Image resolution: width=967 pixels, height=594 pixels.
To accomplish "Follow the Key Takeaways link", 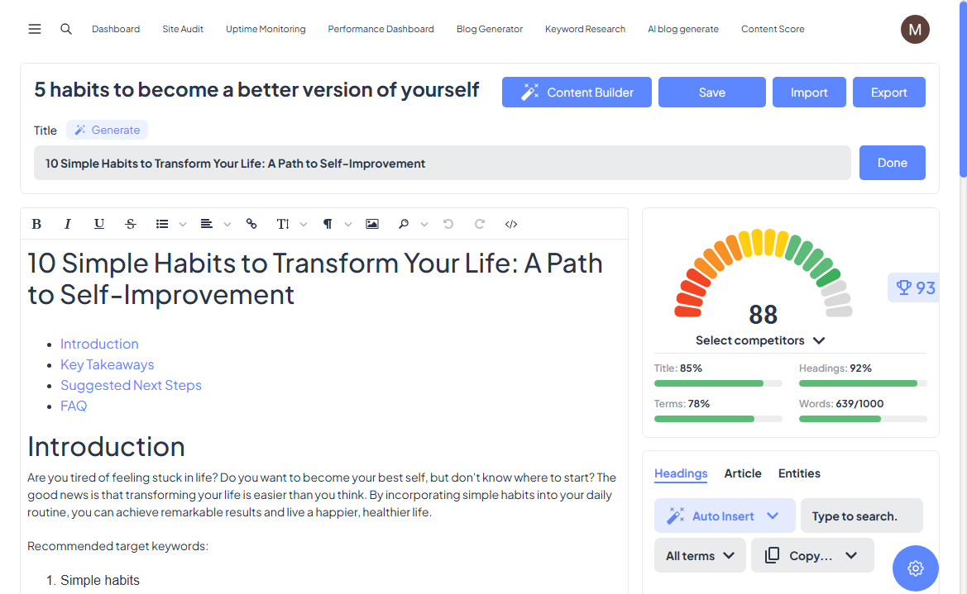I will pos(107,364).
